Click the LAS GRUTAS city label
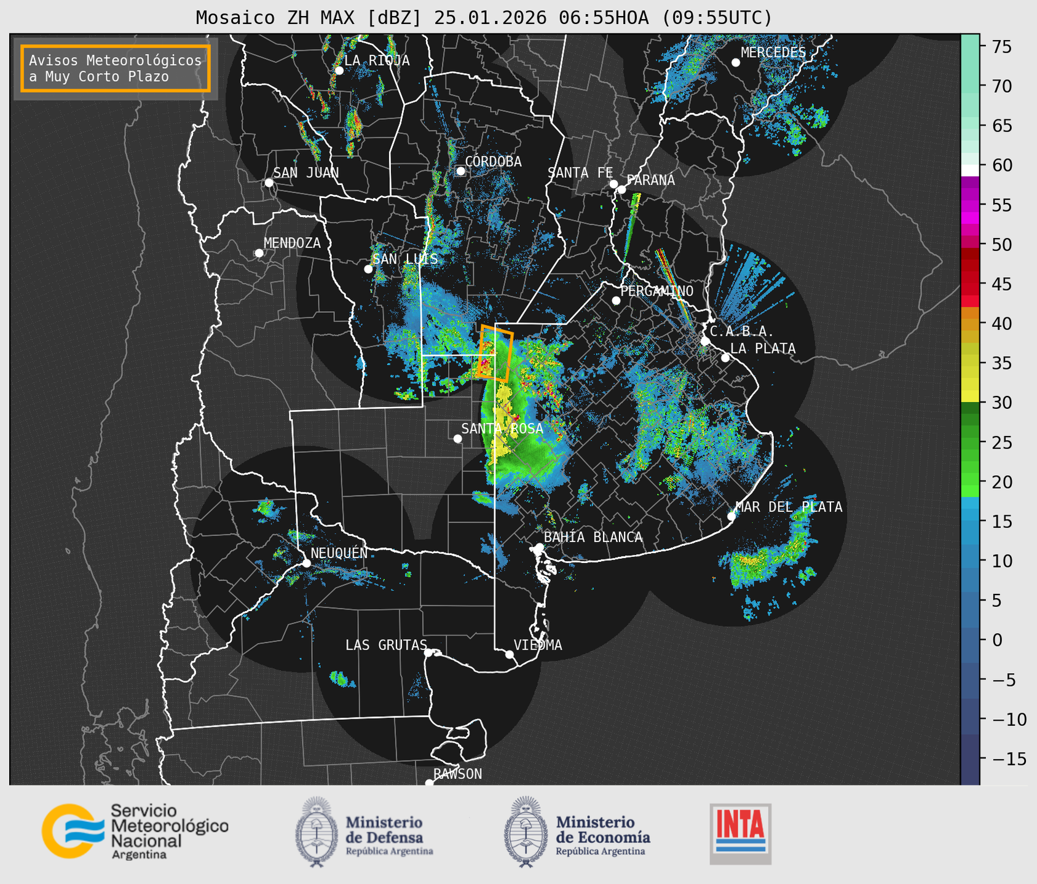1037x884 pixels. point(386,645)
